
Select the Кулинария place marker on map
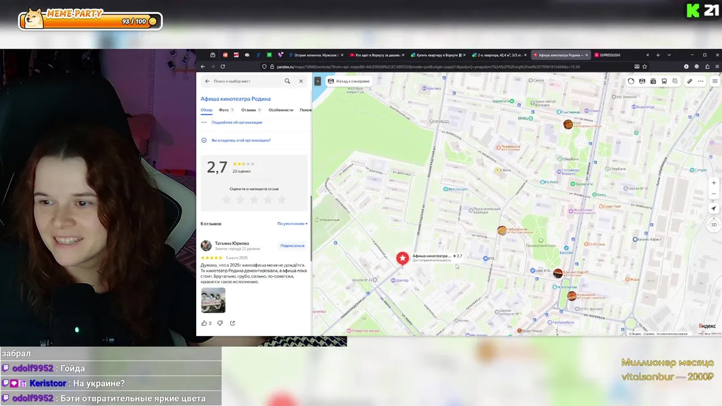pos(571,295)
